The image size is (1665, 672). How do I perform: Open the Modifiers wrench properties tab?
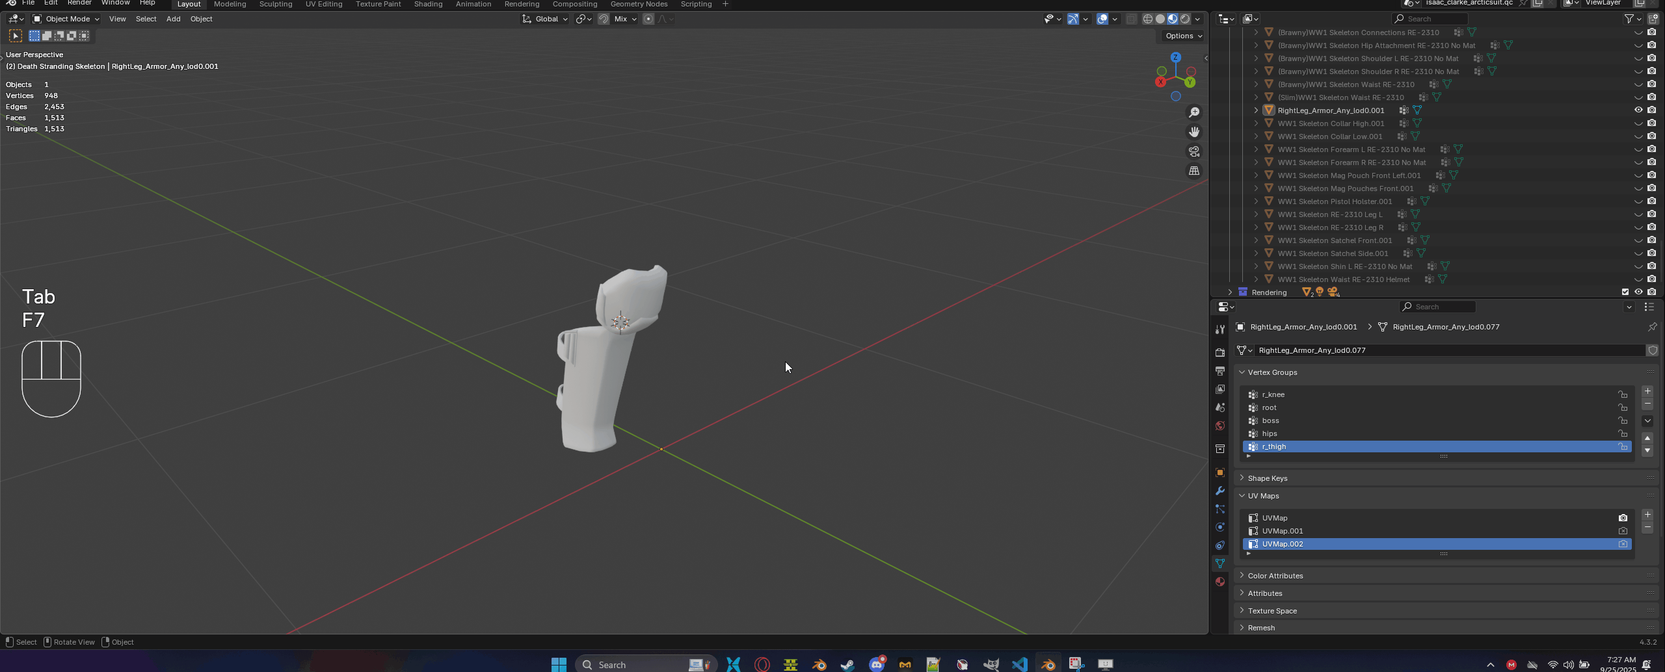click(1220, 491)
